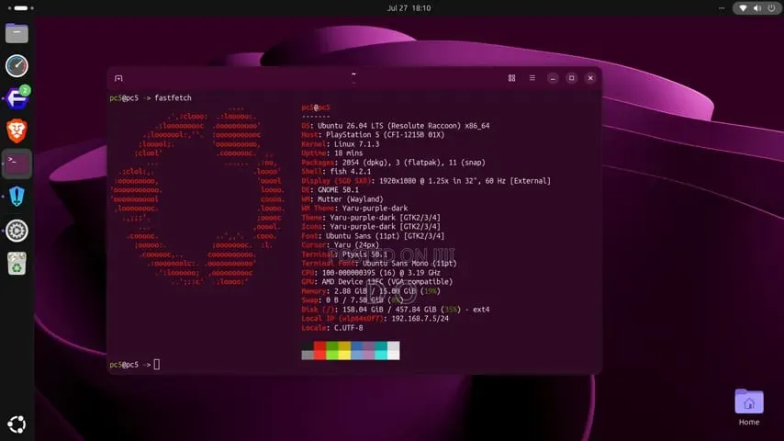
Task: Click the volume icon in system tray
Action: (x=757, y=8)
